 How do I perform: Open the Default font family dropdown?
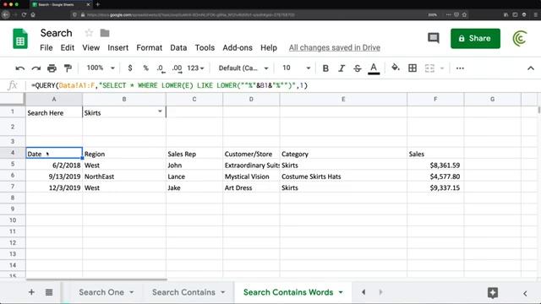pyautogui.click(x=243, y=68)
